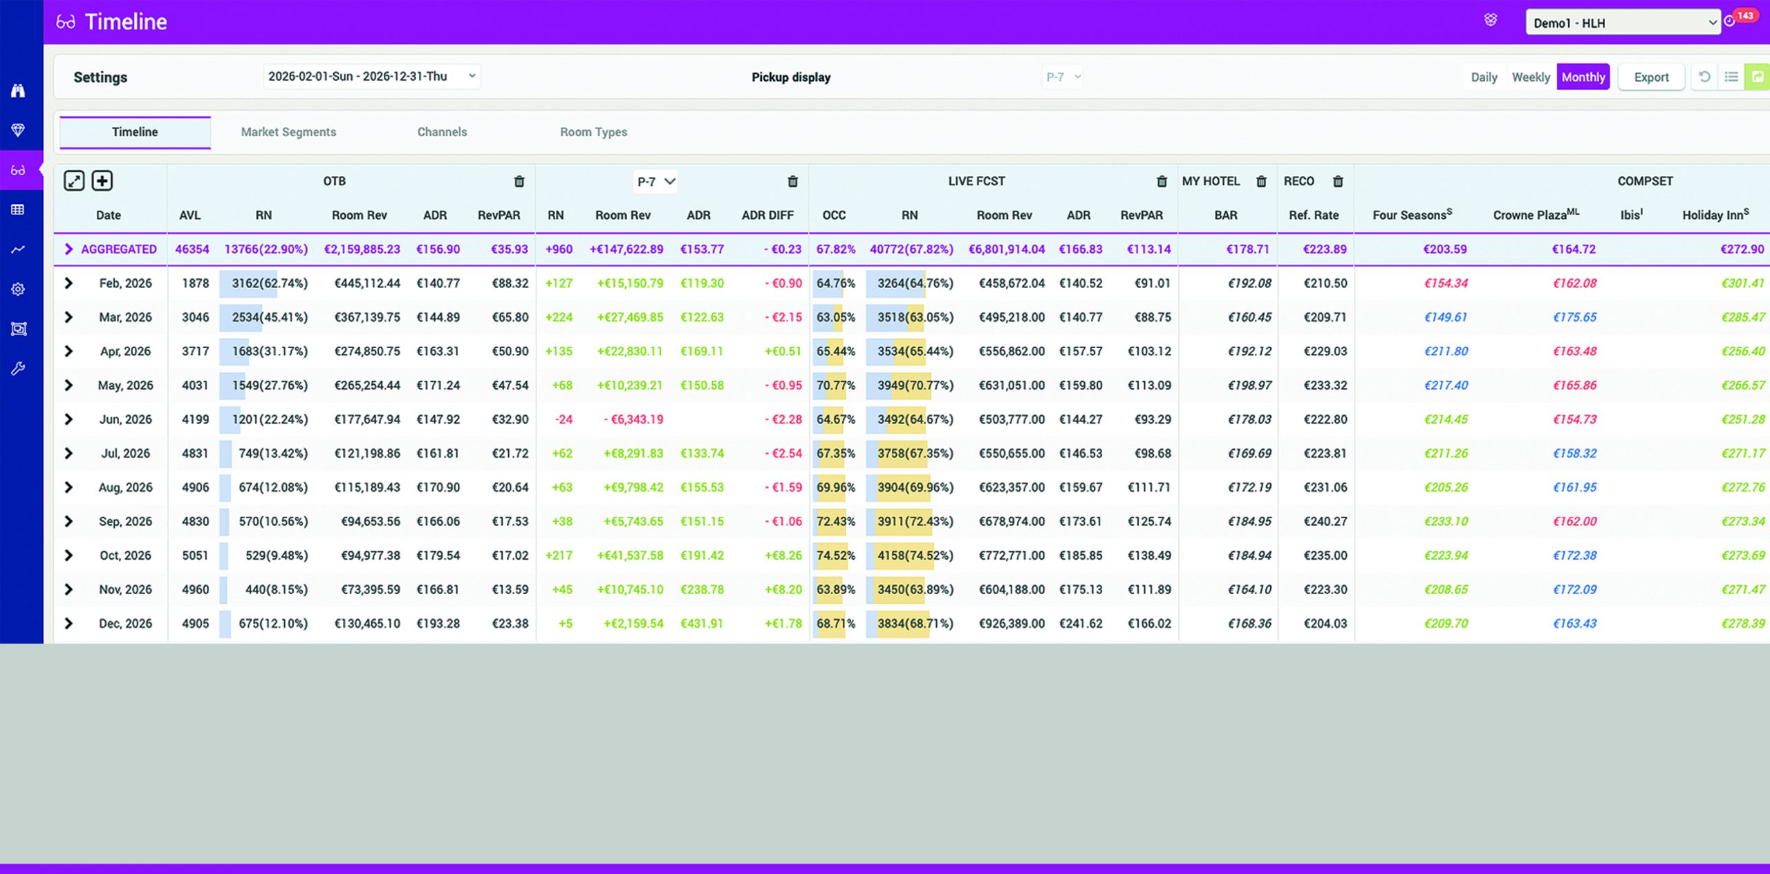Expand the Feb, 2026 row
Viewport: 1770px width, 874px height.
point(68,283)
